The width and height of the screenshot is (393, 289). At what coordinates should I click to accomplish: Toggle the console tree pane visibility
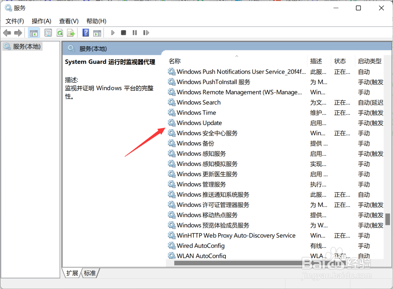pos(33,32)
